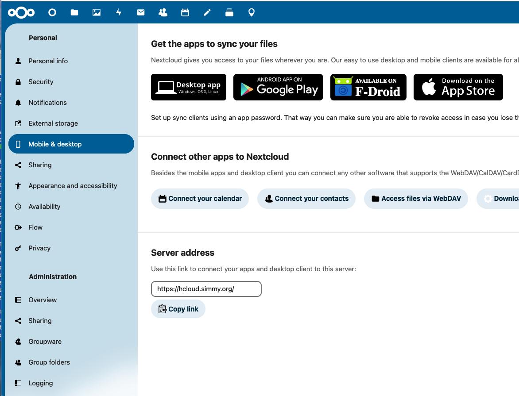Click Access files via WebDAV

[416, 199]
